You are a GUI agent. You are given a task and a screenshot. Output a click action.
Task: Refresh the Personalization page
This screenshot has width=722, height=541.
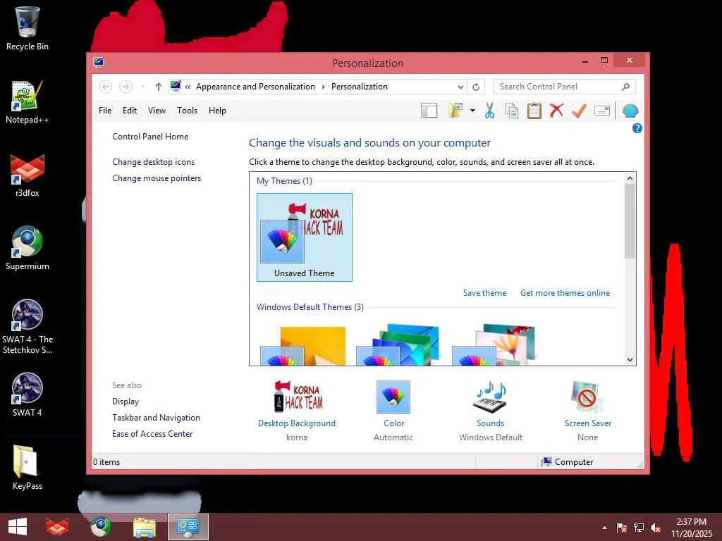[x=476, y=87]
